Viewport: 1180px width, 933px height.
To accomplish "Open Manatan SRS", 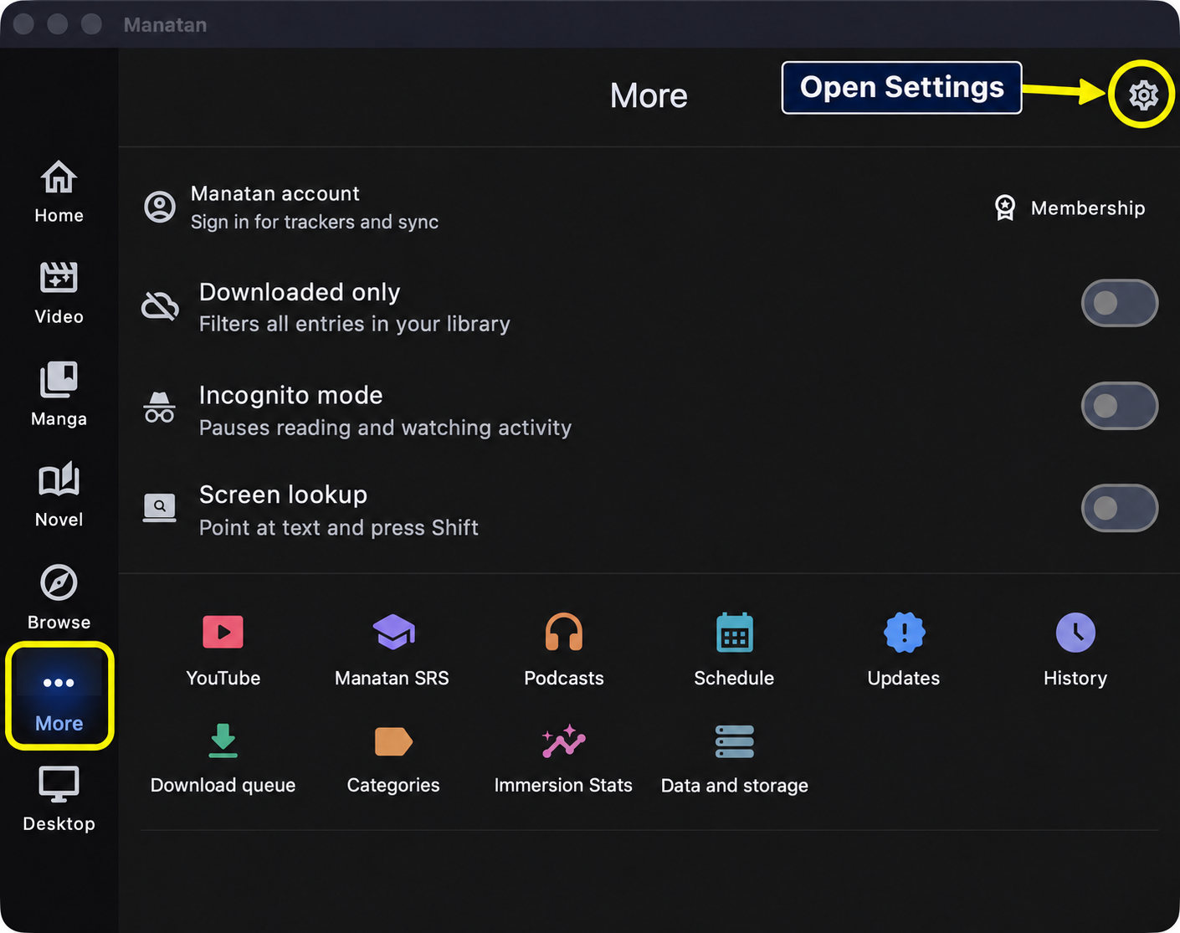I will point(392,650).
